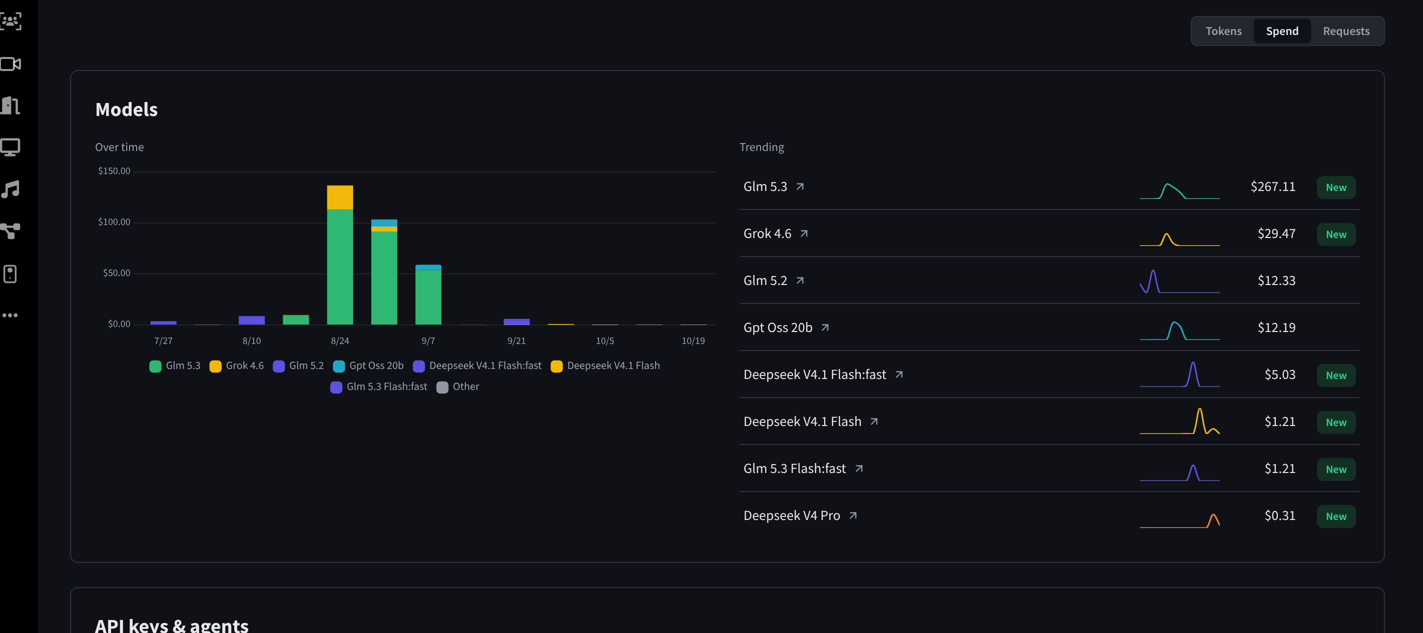Viewport: 1423px width, 633px height.
Task: Select the Spend tab
Action: pos(1281,31)
